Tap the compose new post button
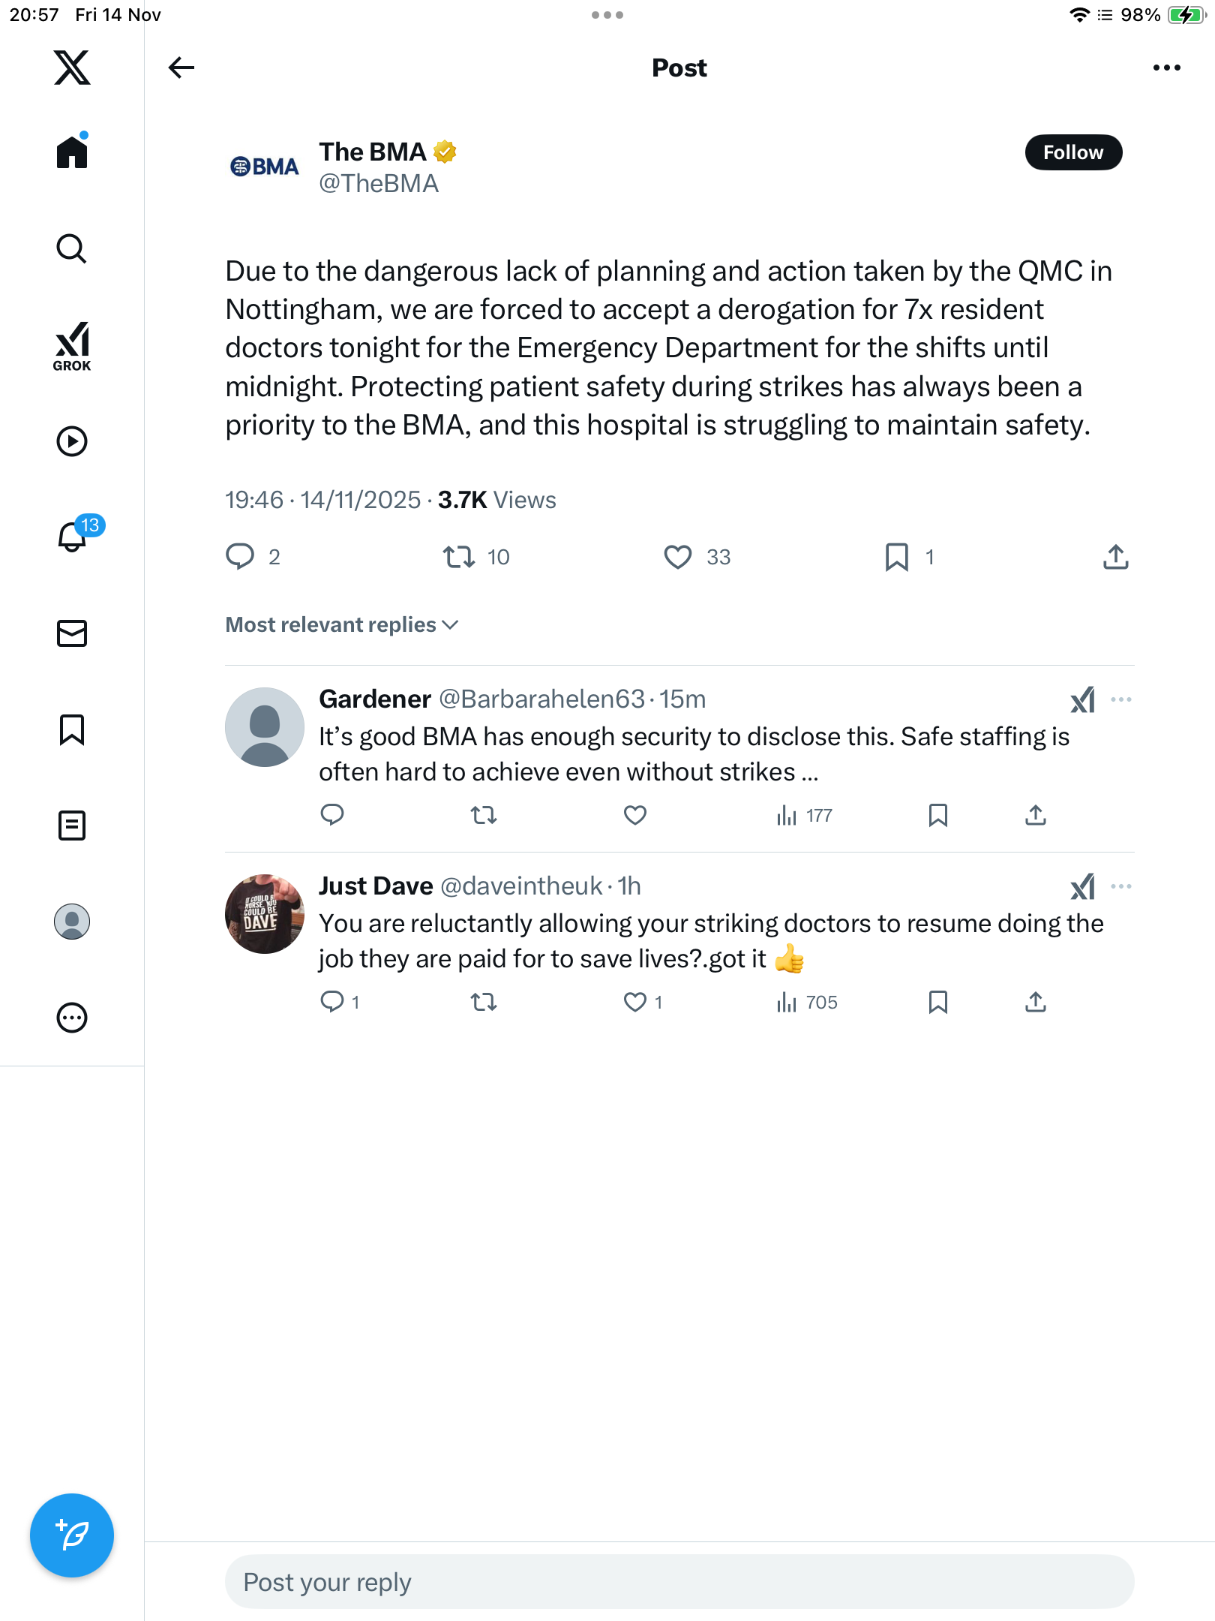This screenshot has width=1215, height=1621. pos(72,1535)
